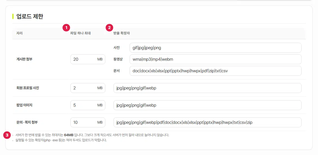Click the 팝업 이미지 row label
The image size is (318, 155).
24,105
